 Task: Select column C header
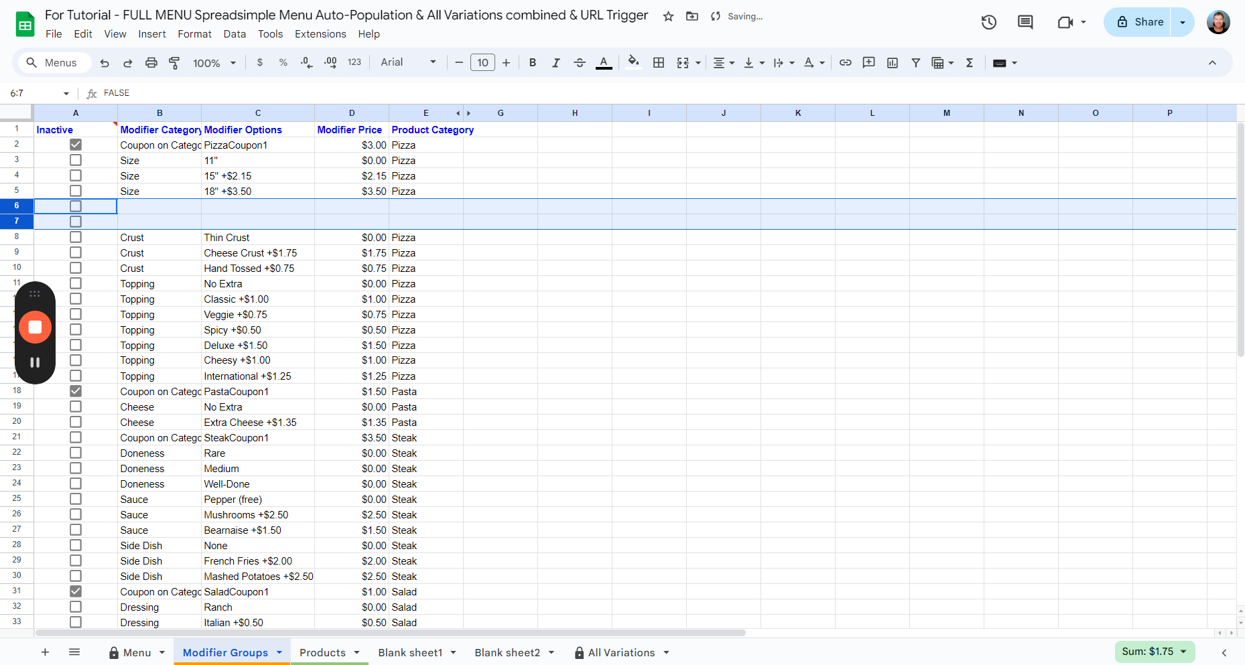pyautogui.click(x=258, y=113)
